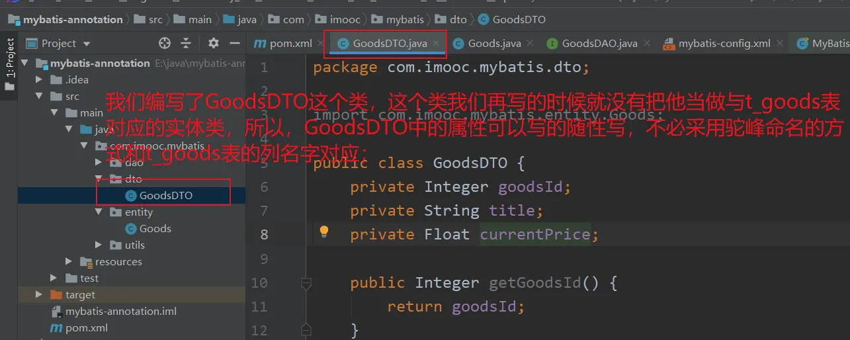Screen dimensions: 850x340
Task: Click the mybatis-annotation breadcrumb
Action: click(73, 19)
